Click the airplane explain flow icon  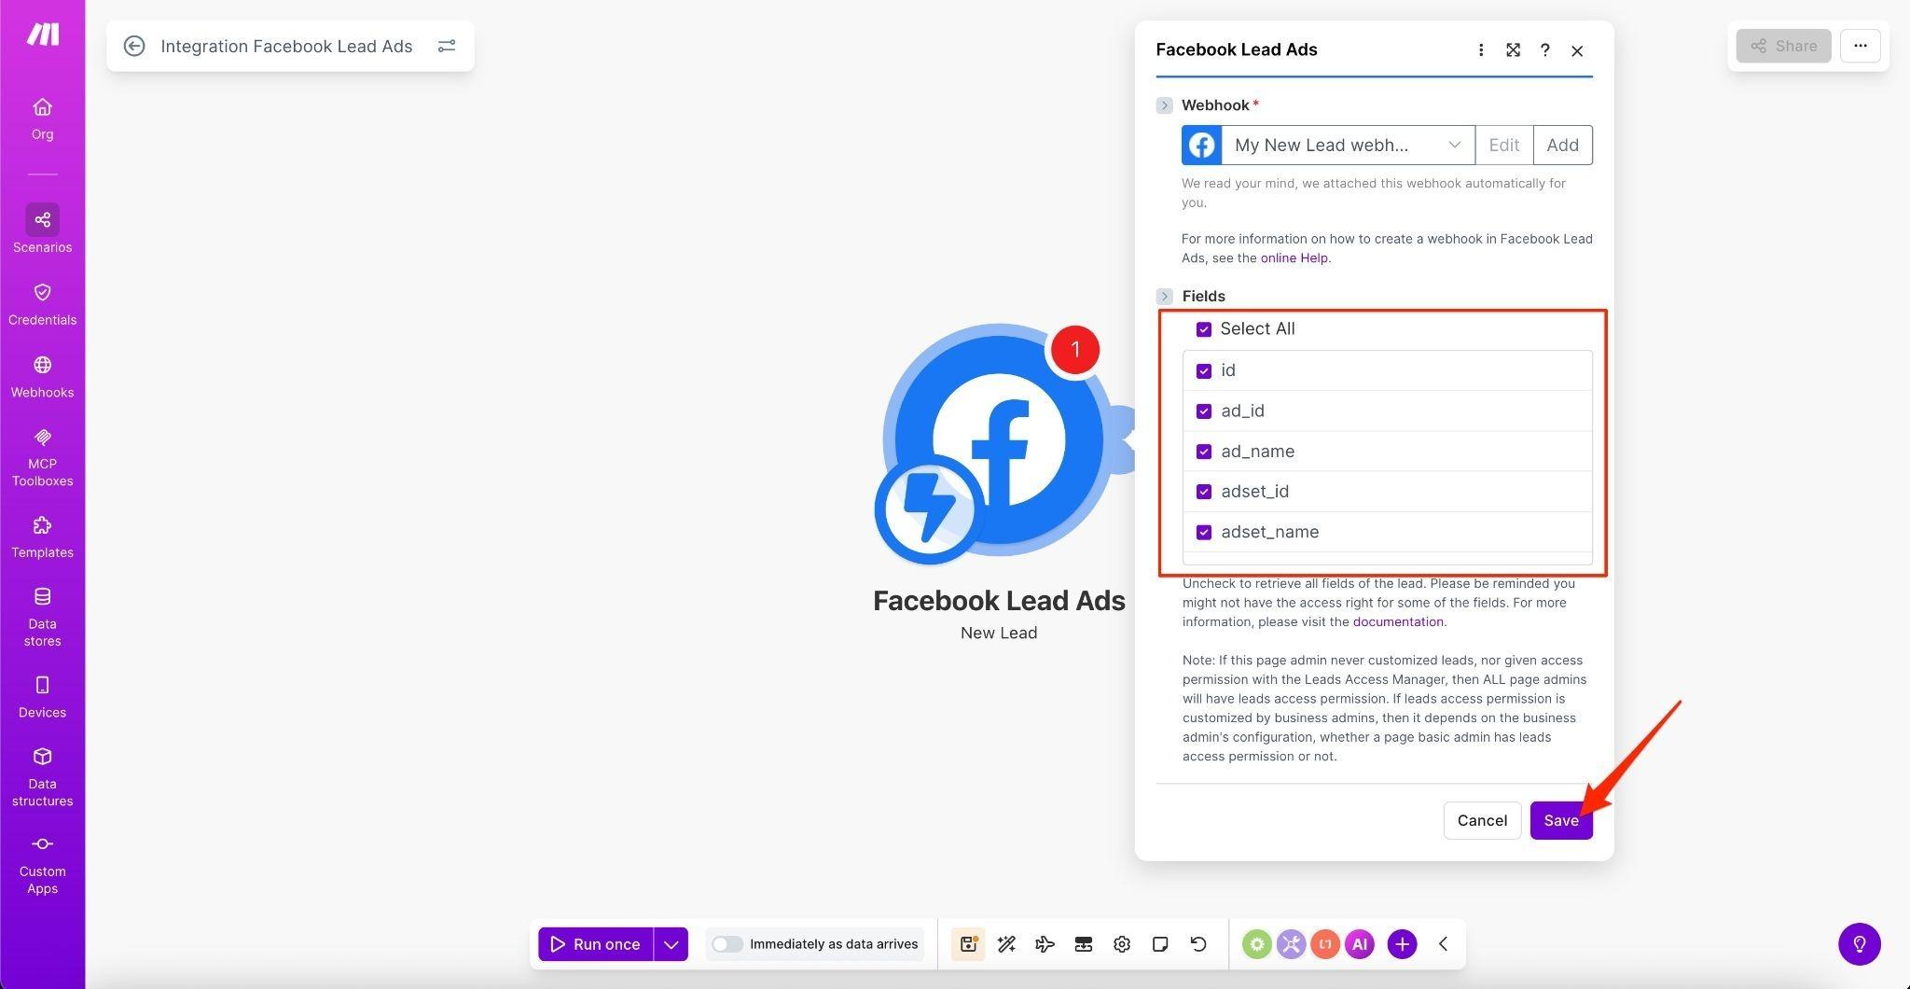[1045, 944]
